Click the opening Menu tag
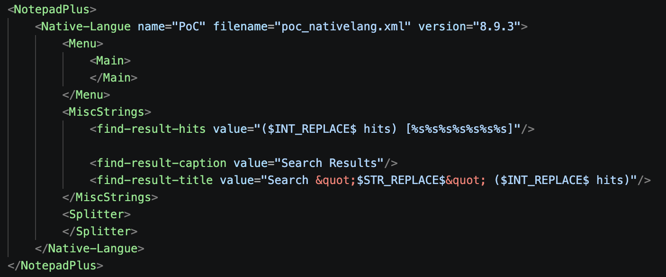Screen dimensions: 666x277 pyautogui.click(x=82, y=43)
